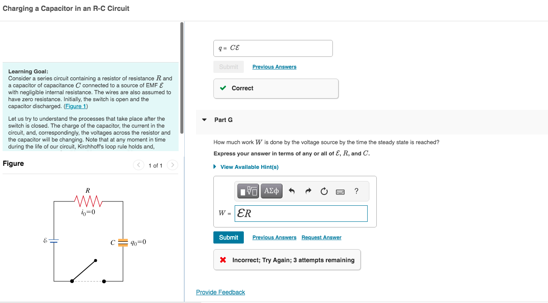Reset the answer using the circular reset icon
The width and height of the screenshot is (548, 303).
click(x=324, y=191)
